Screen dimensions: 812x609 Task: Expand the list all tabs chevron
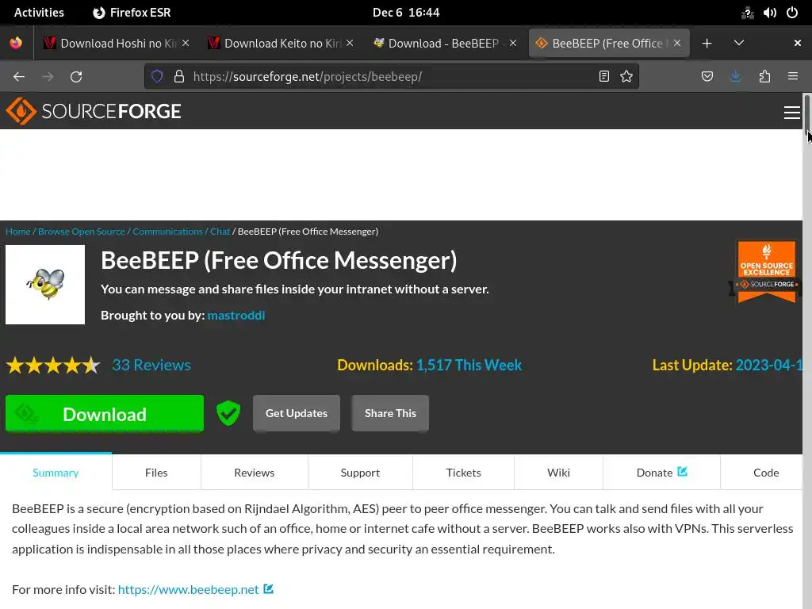739,43
